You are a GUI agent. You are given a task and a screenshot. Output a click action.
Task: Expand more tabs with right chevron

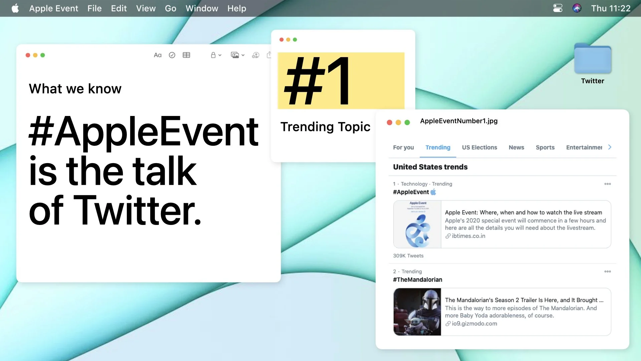point(610,147)
